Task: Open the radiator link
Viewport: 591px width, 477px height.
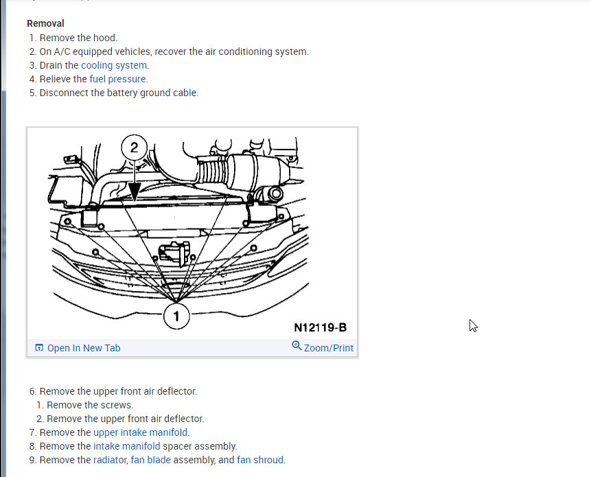Action: click(110, 460)
